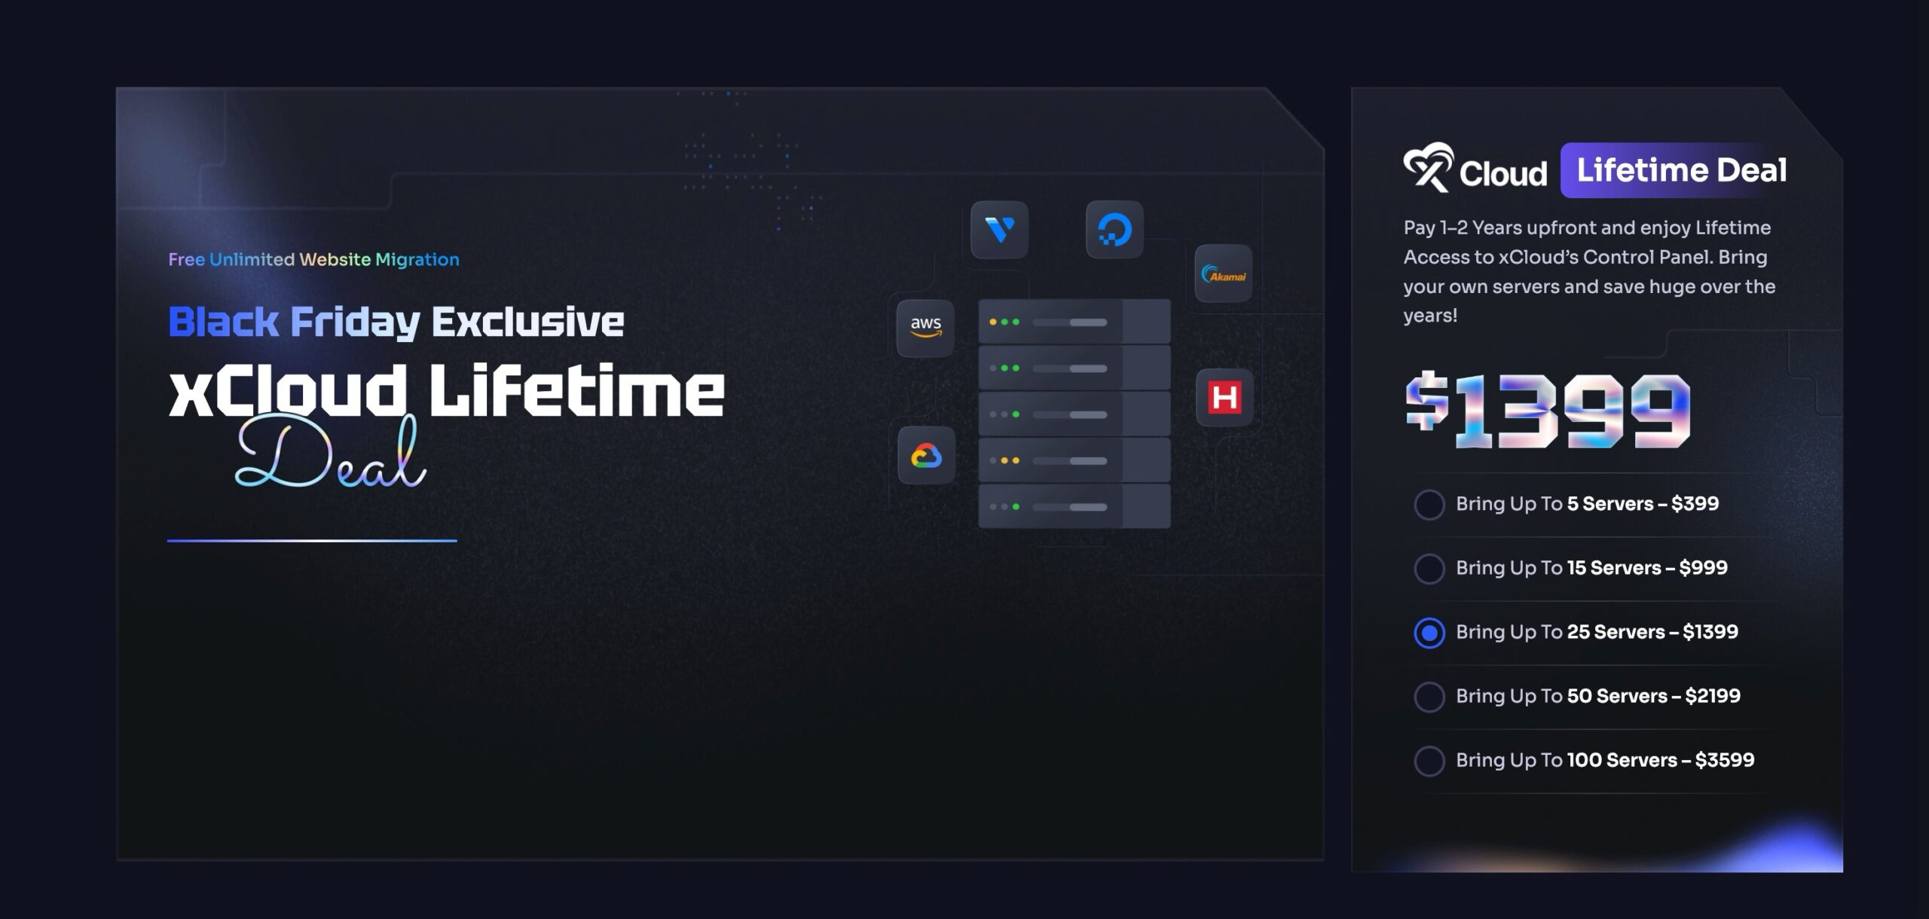Click the Akamai provider icon
This screenshot has width=1929, height=919.
[1223, 274]
